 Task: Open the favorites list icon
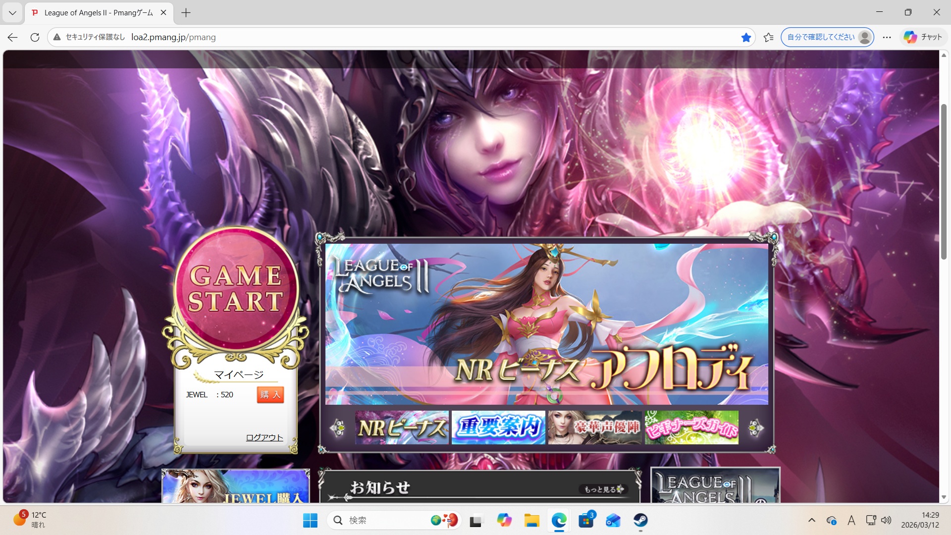point(769,37)
